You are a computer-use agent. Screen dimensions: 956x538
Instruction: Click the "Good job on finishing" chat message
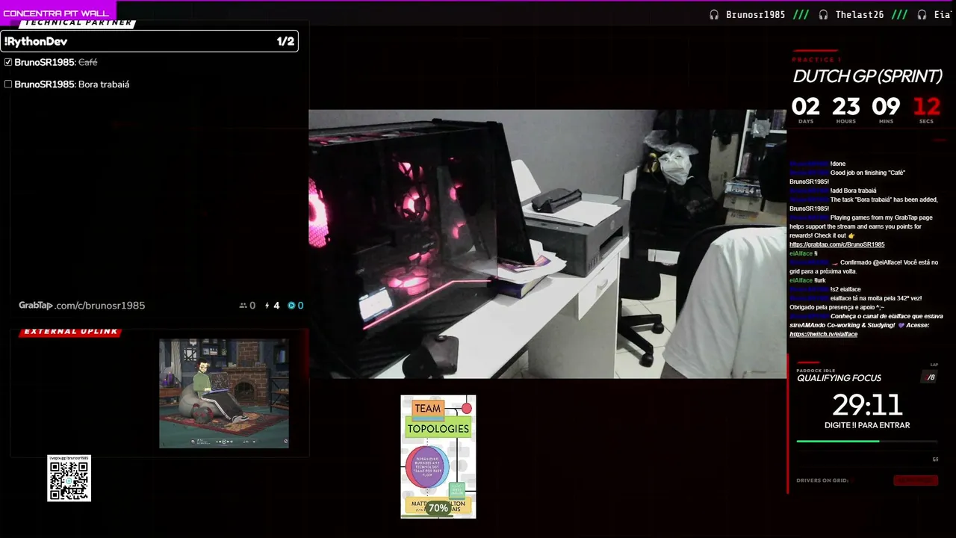[x=847, y=177]
